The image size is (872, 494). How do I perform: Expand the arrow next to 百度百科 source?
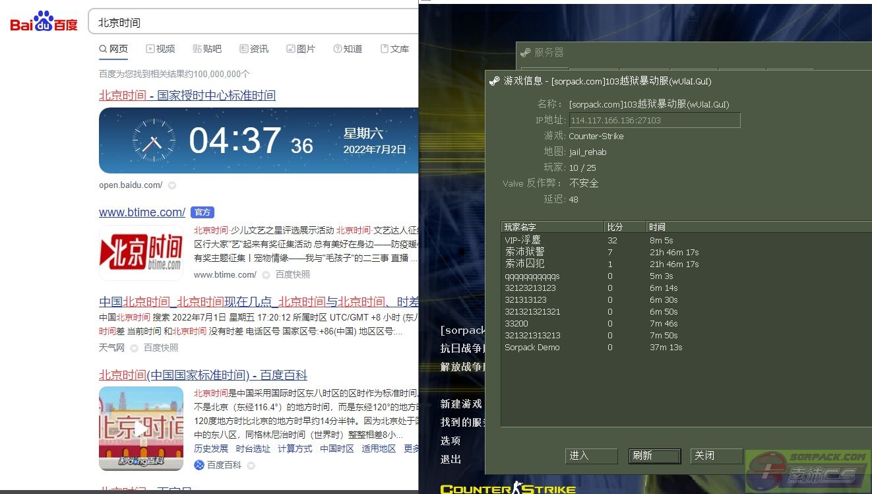pyautogui.click(x=251, y=466)
